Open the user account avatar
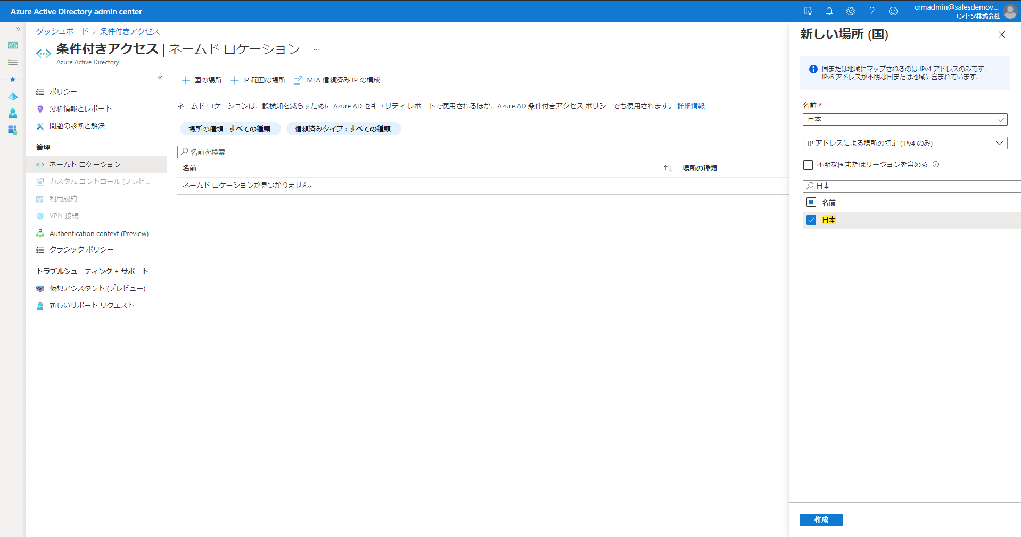 click(1010, 11)
